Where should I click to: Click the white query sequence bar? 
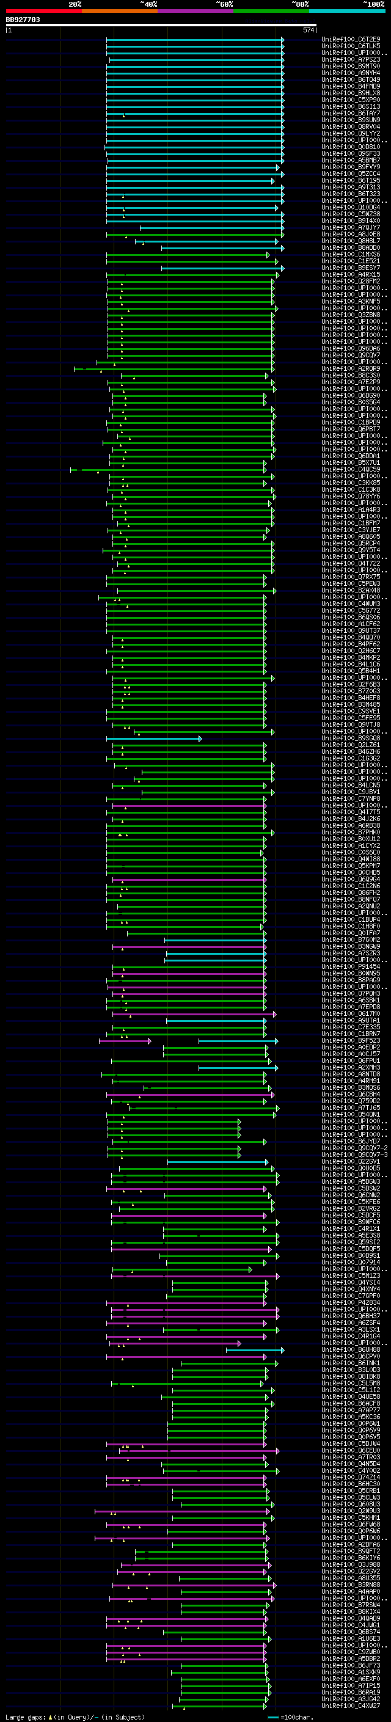(x=161, y=26)
